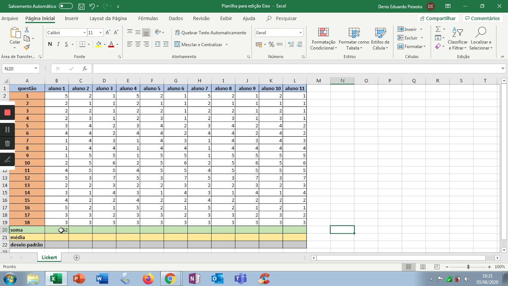Open the font name dropdown Calibri
Viewport: 508px width, 286px height.
click(x=85, y=33)
